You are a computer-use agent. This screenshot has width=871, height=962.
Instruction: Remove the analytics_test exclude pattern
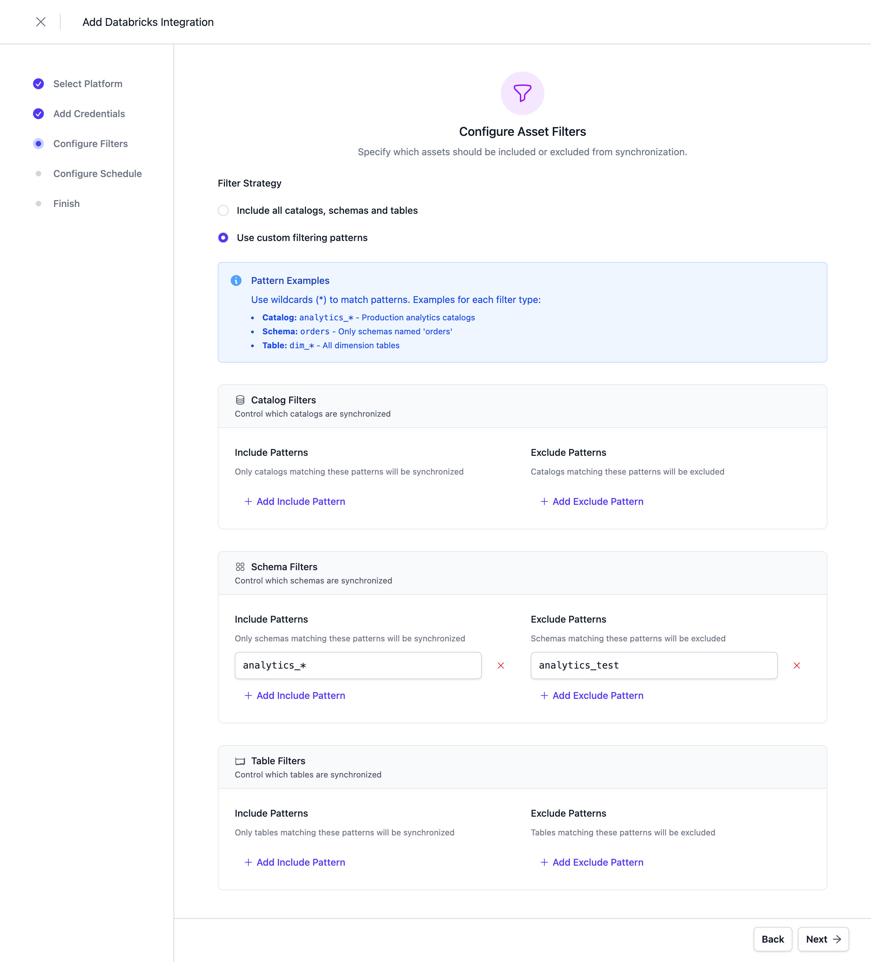coord(796,666)
